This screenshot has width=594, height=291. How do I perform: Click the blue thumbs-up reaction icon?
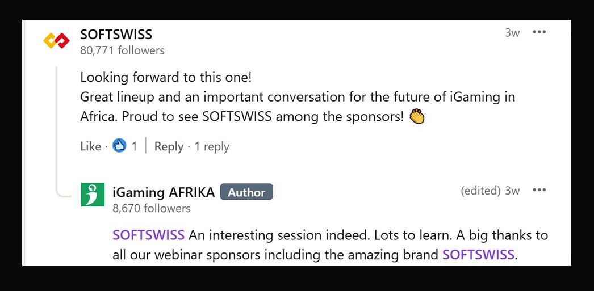point(119,146)
